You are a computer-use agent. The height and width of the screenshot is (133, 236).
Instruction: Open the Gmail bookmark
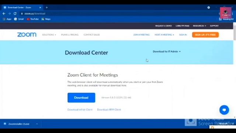(19, 19)
